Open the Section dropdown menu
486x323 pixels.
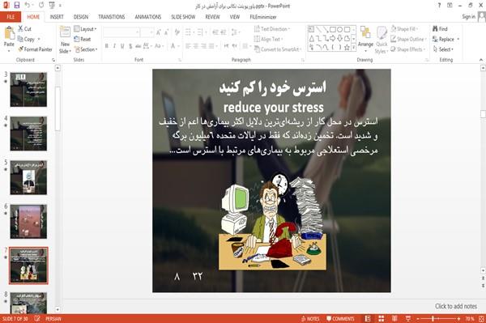pyautogui.click(x=86, y=49)
